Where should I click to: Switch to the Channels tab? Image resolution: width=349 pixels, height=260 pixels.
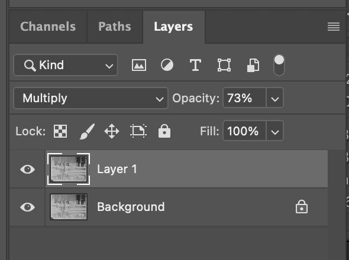(48, 27)
